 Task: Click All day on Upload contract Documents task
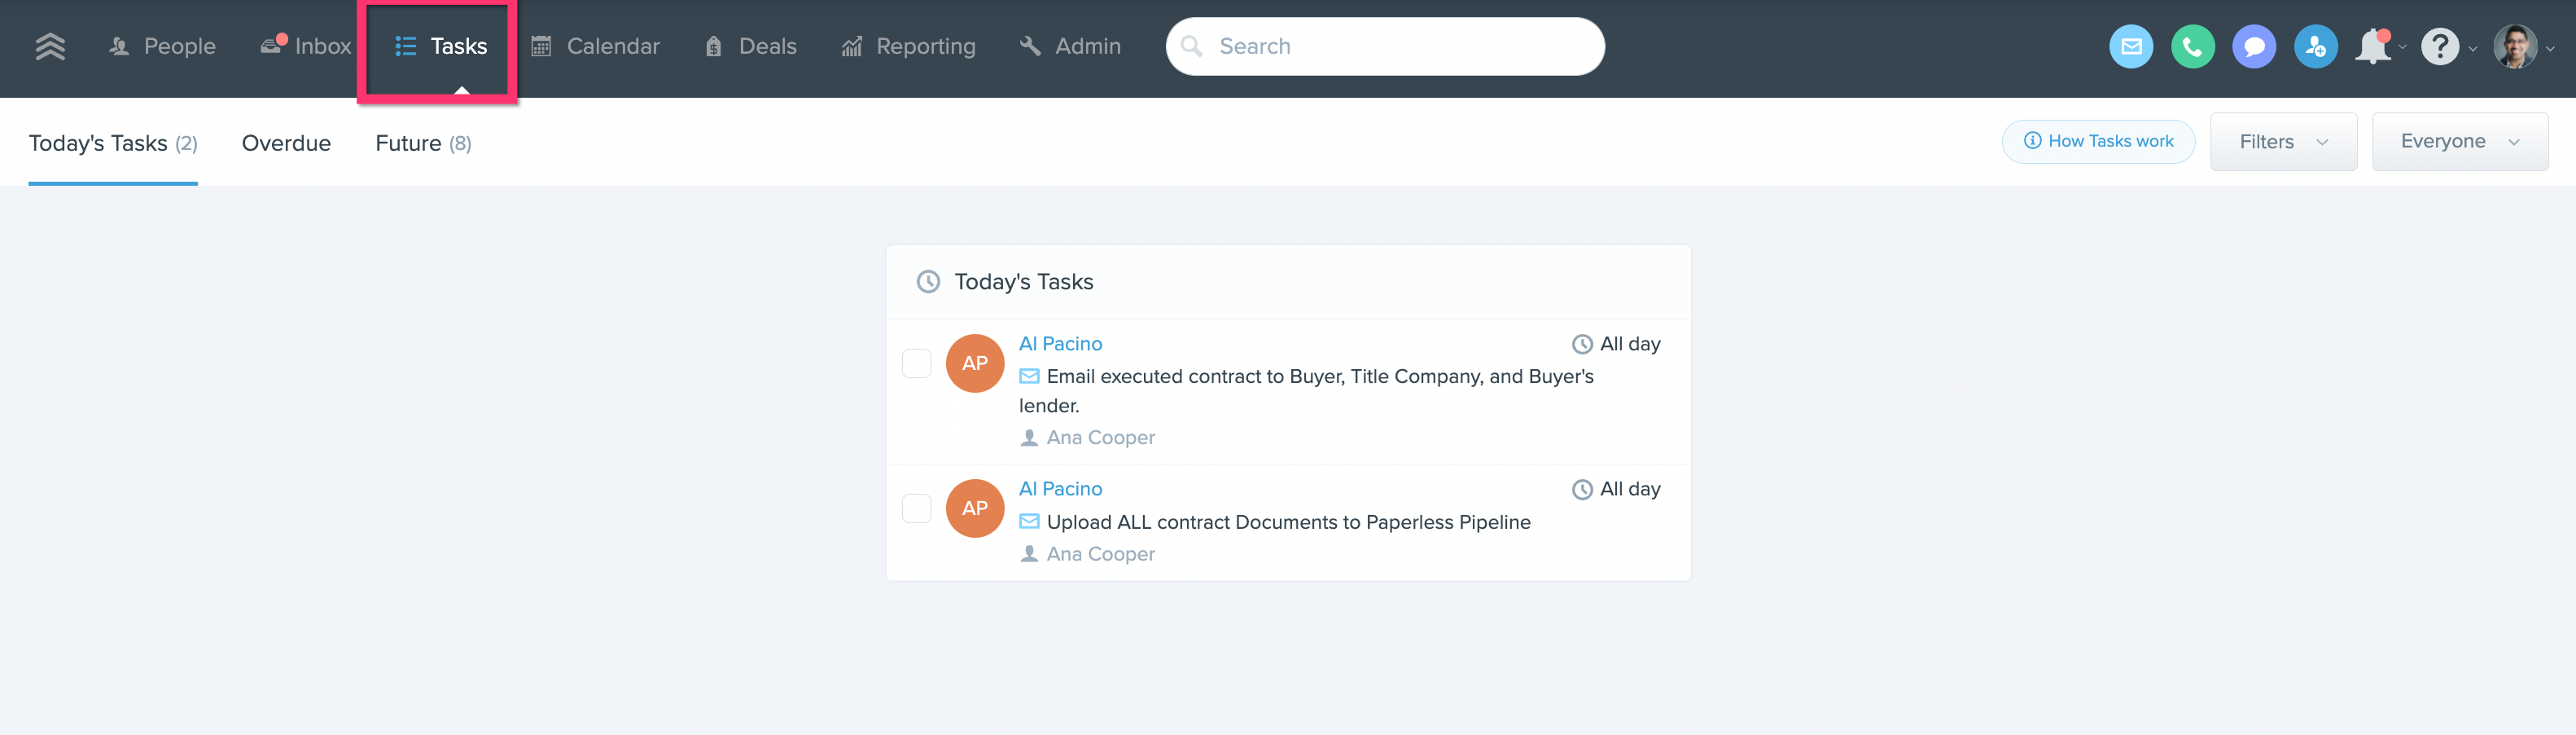pyautogui.click(x=1630, y=489)
